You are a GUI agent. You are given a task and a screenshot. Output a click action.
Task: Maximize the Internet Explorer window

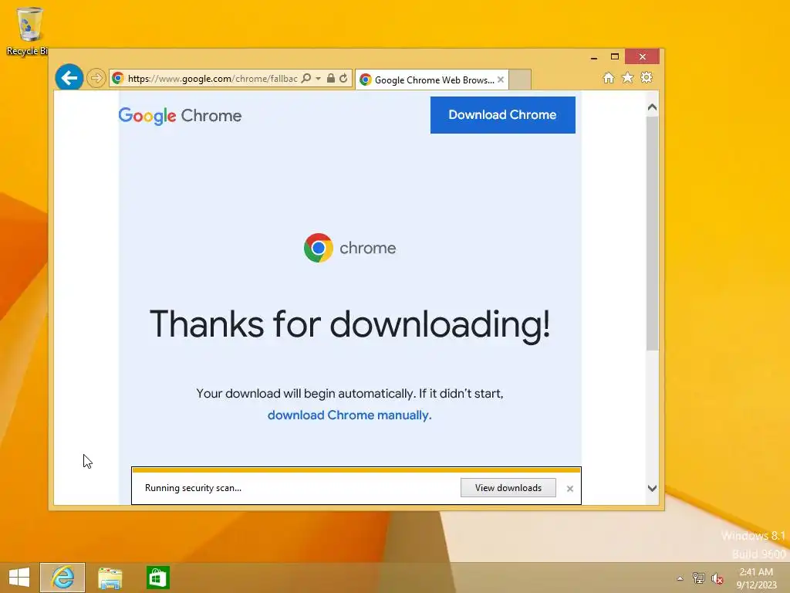coord(614,57)
